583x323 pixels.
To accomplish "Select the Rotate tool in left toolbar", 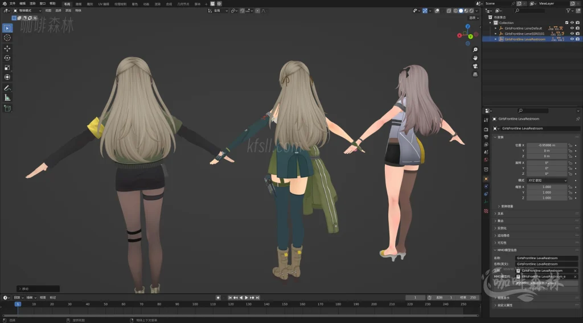I will coord(7,58).
